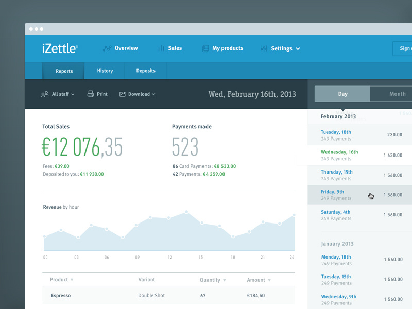Screen dimensions: 412x309
Task: Click the €184,50 amount cell
Action: coord(255,295)
